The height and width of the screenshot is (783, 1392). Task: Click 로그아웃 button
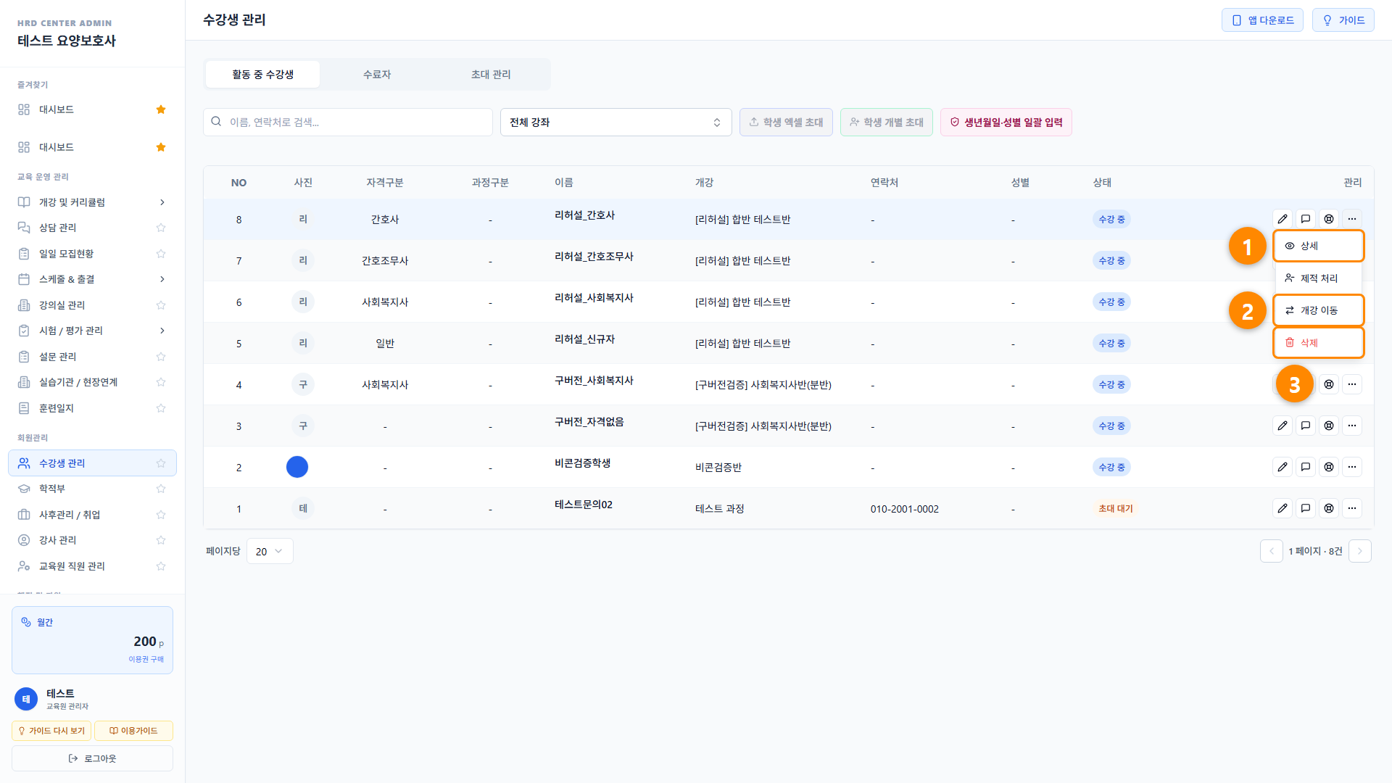pyautogui.click(x=92, y=758)
